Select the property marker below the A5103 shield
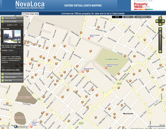Image resolution: width=166 pixels, height=129 pixels. (x=119, y=88)
